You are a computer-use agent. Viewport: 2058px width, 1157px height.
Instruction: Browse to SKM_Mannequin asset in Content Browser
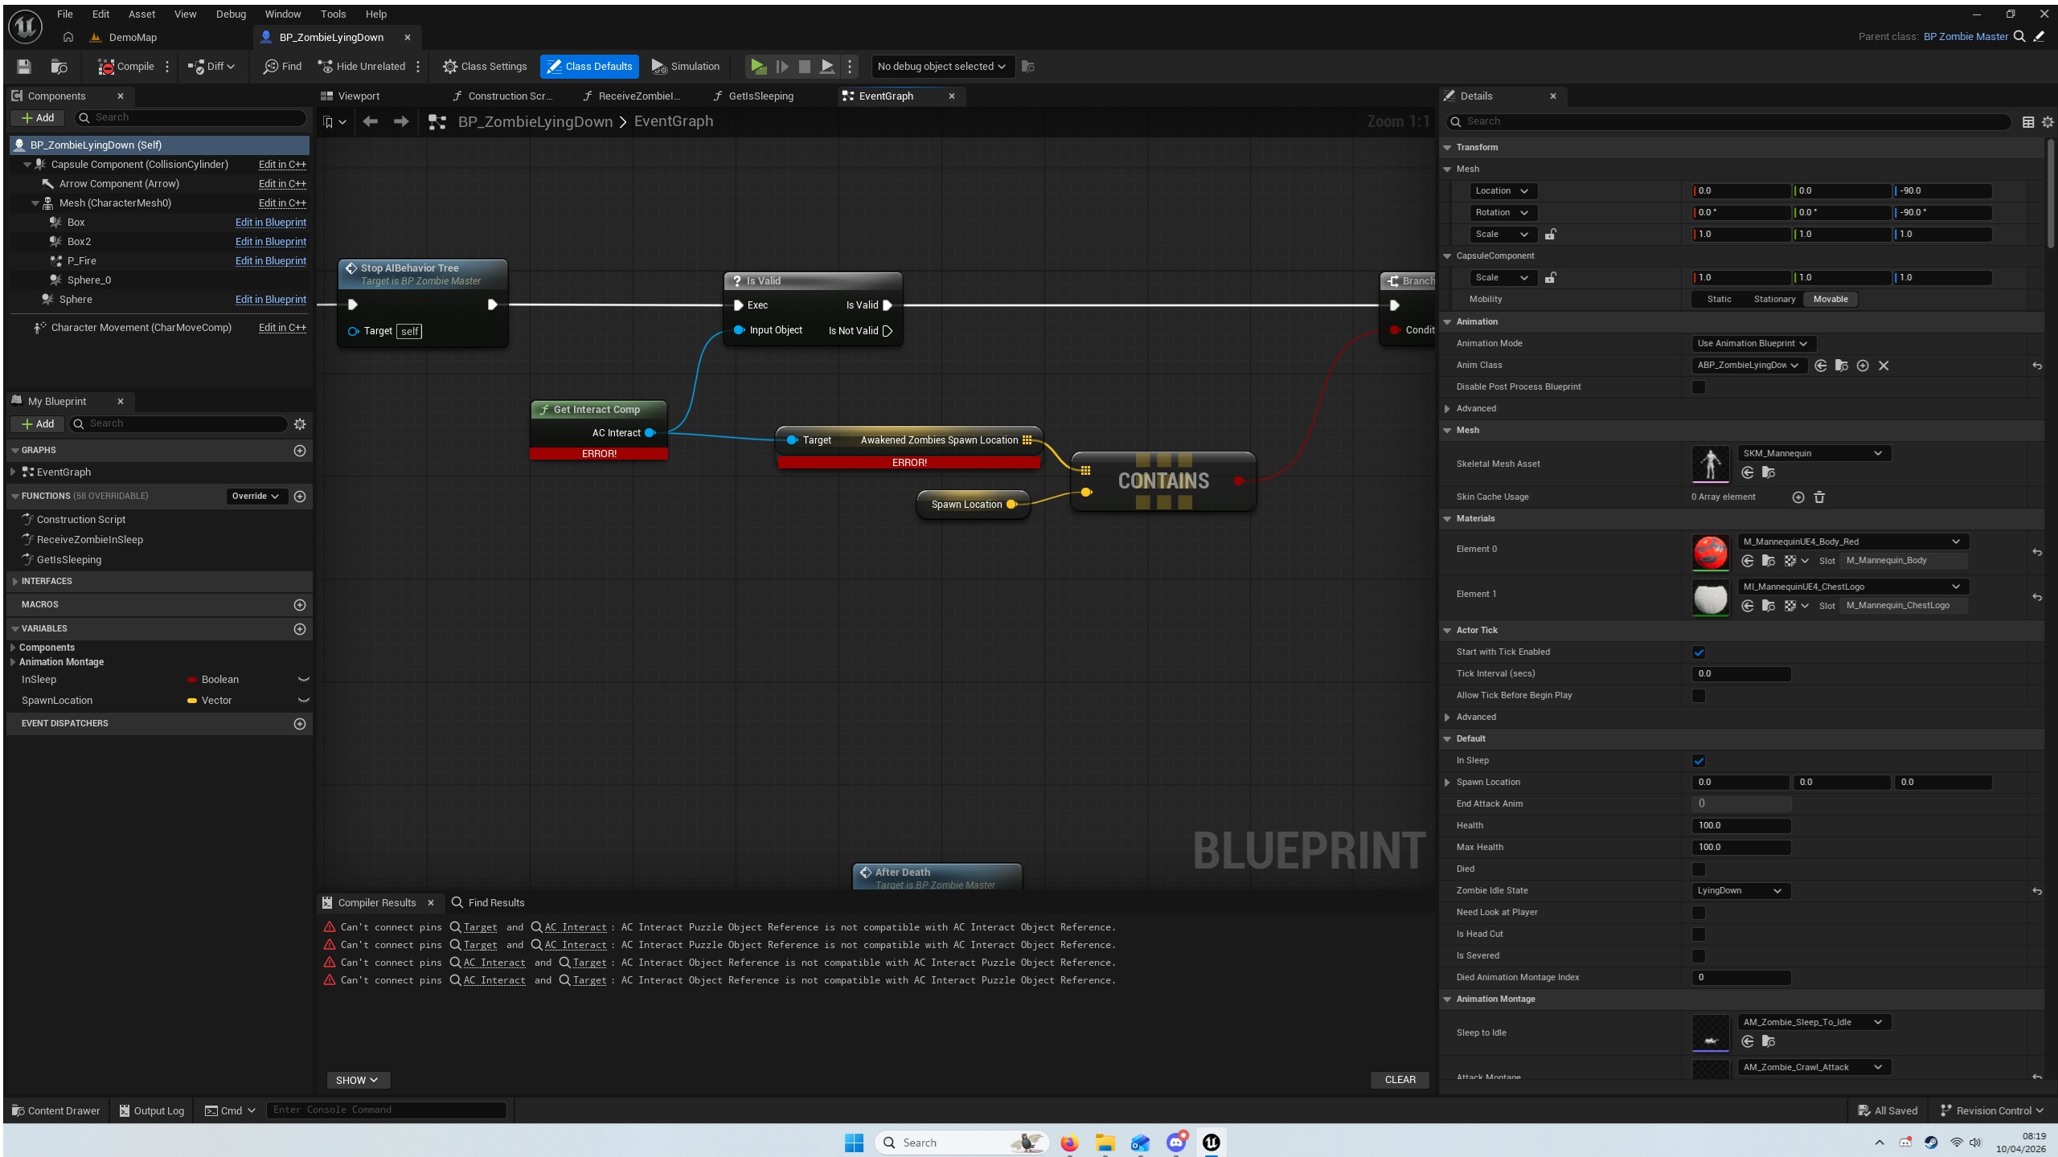tap(1768, 473)
